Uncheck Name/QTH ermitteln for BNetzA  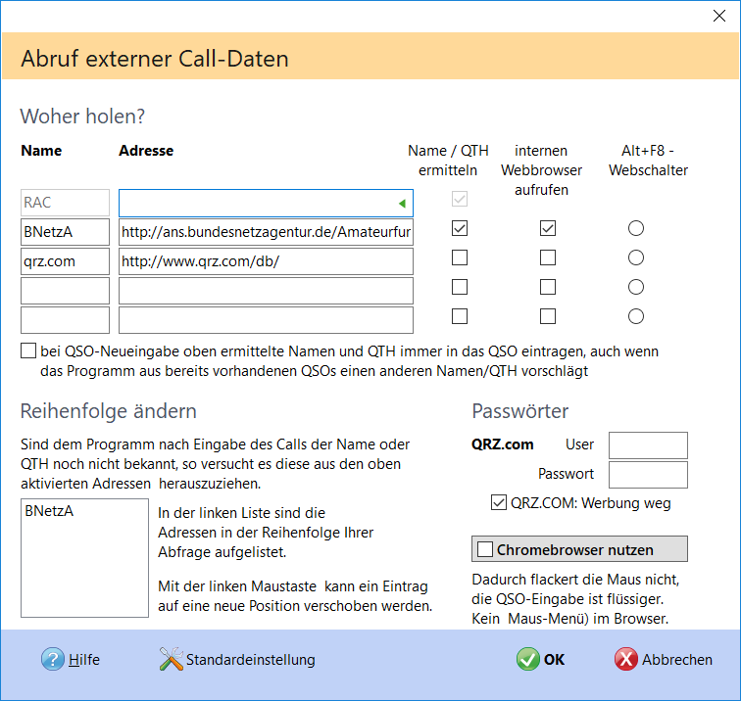coord(460,228)
